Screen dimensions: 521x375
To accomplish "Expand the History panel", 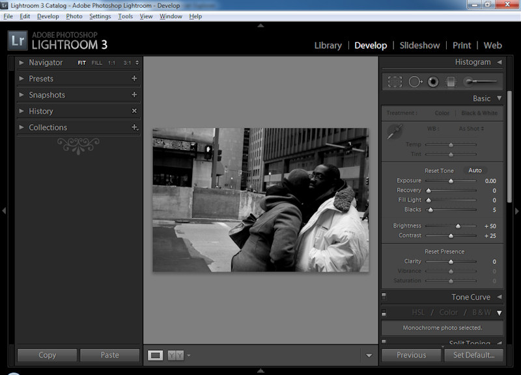I will (x=21, y=111).
